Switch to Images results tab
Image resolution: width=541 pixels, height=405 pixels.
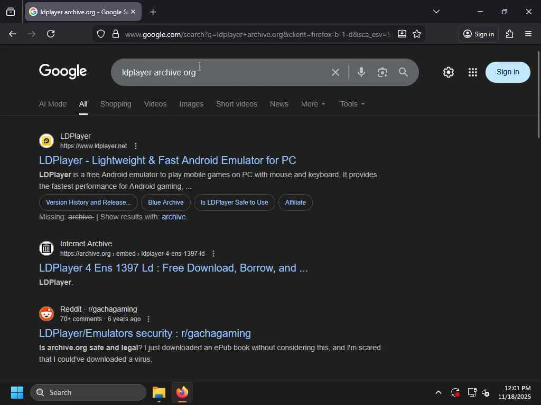point(191,104)
